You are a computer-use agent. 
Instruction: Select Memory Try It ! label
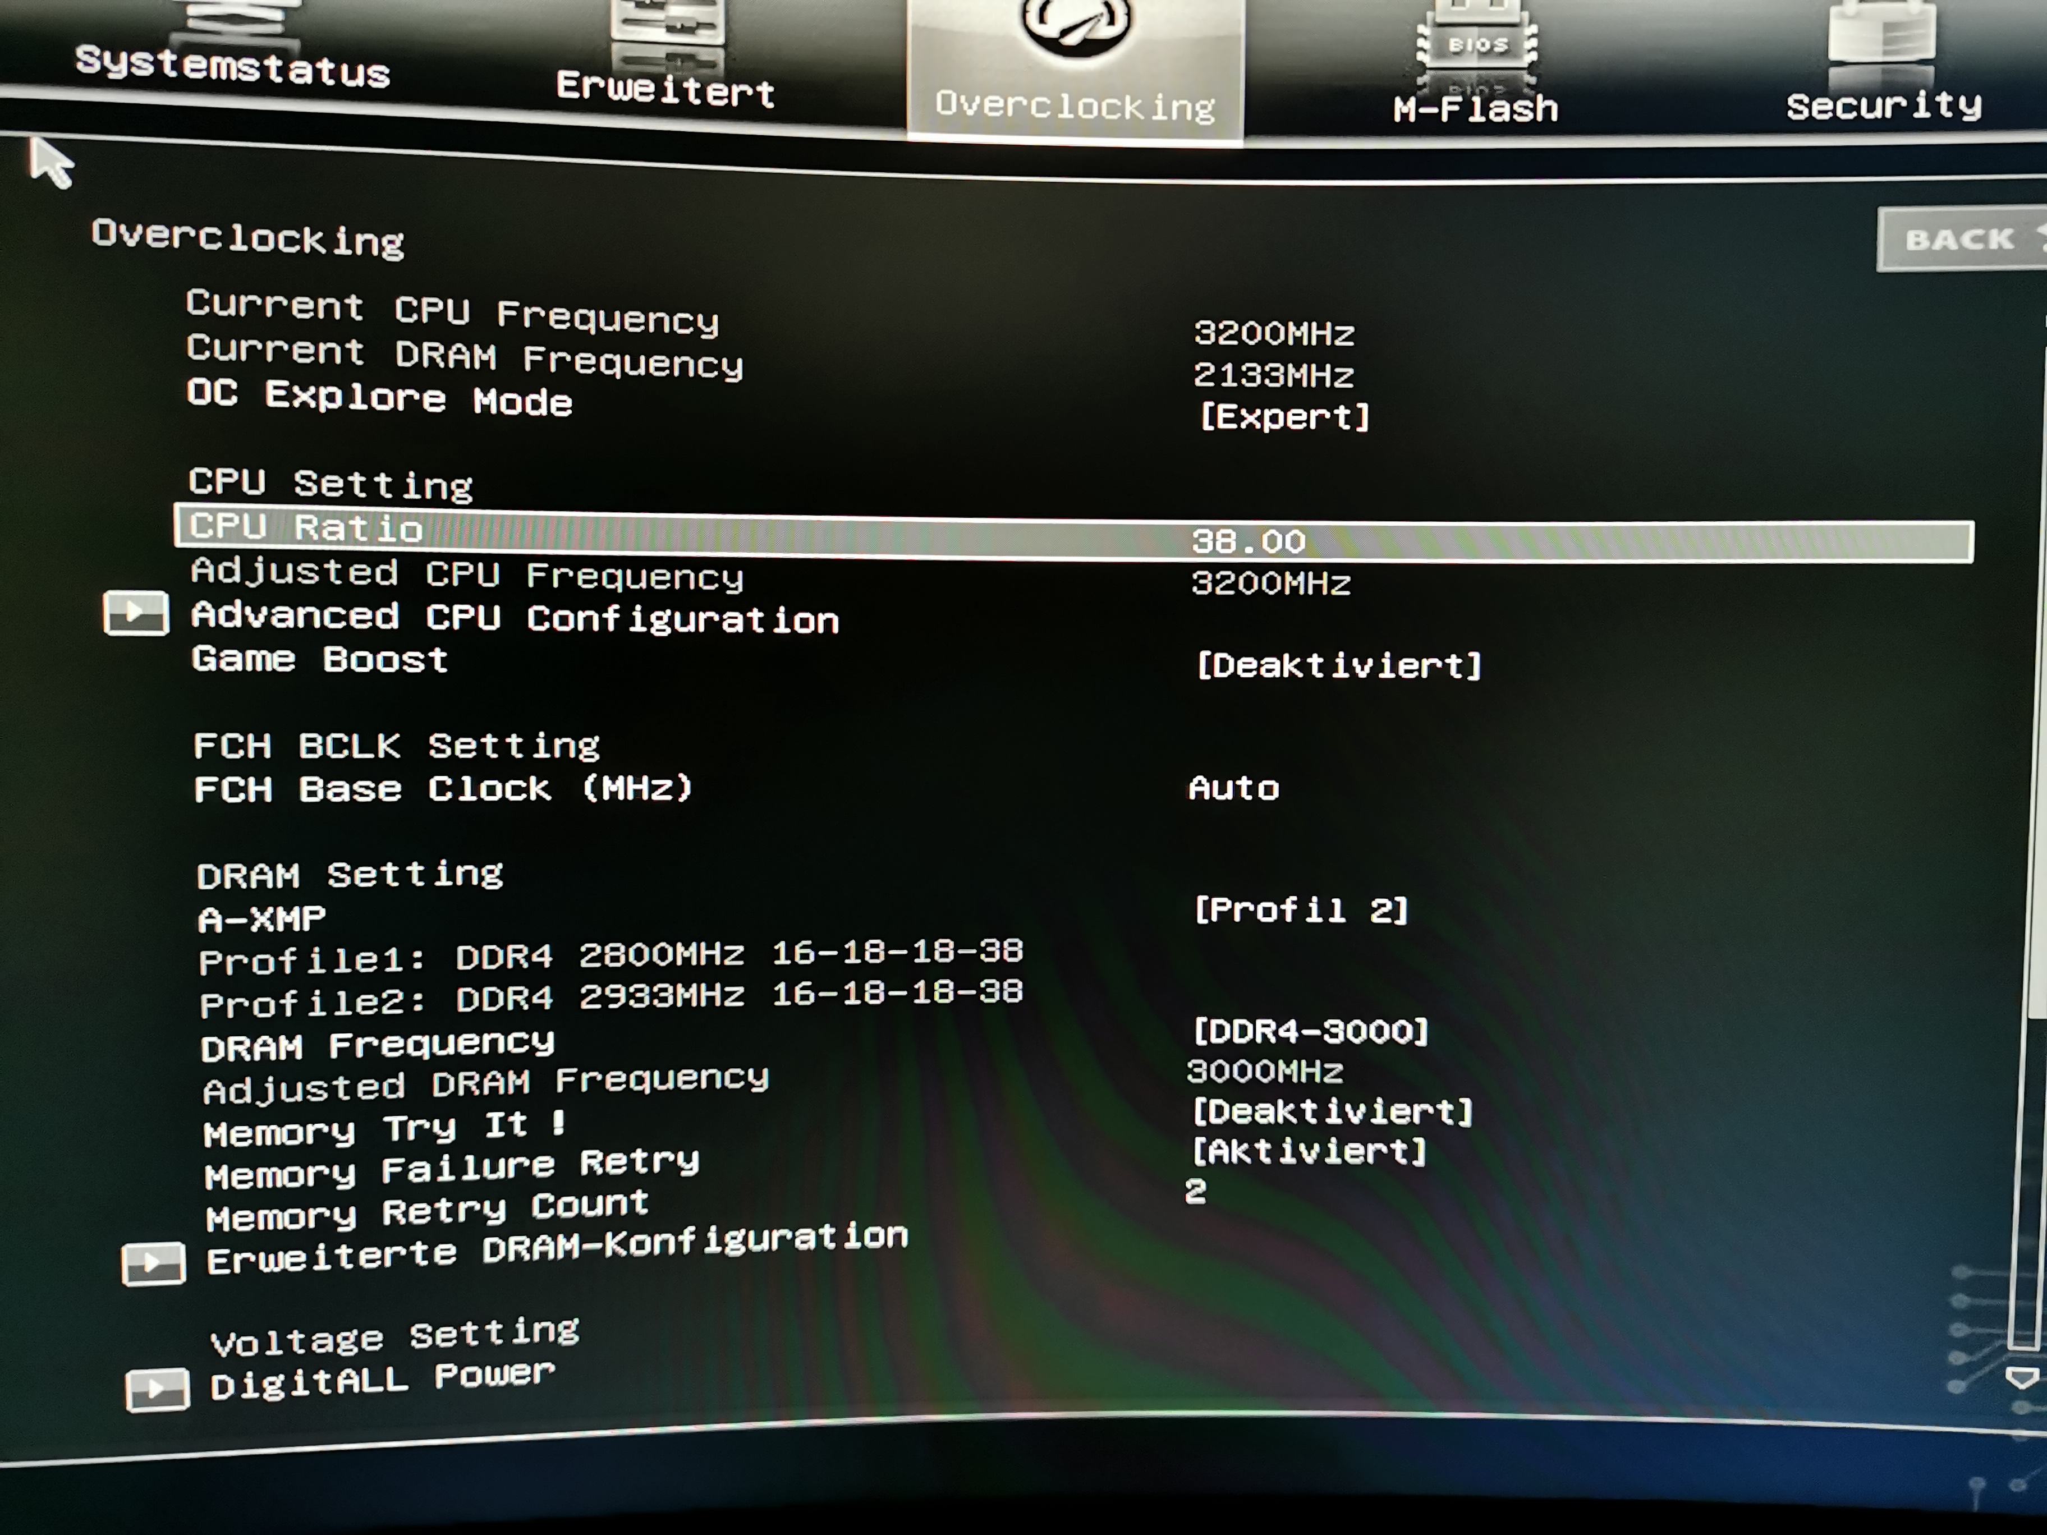click(x=385, y=1129)
